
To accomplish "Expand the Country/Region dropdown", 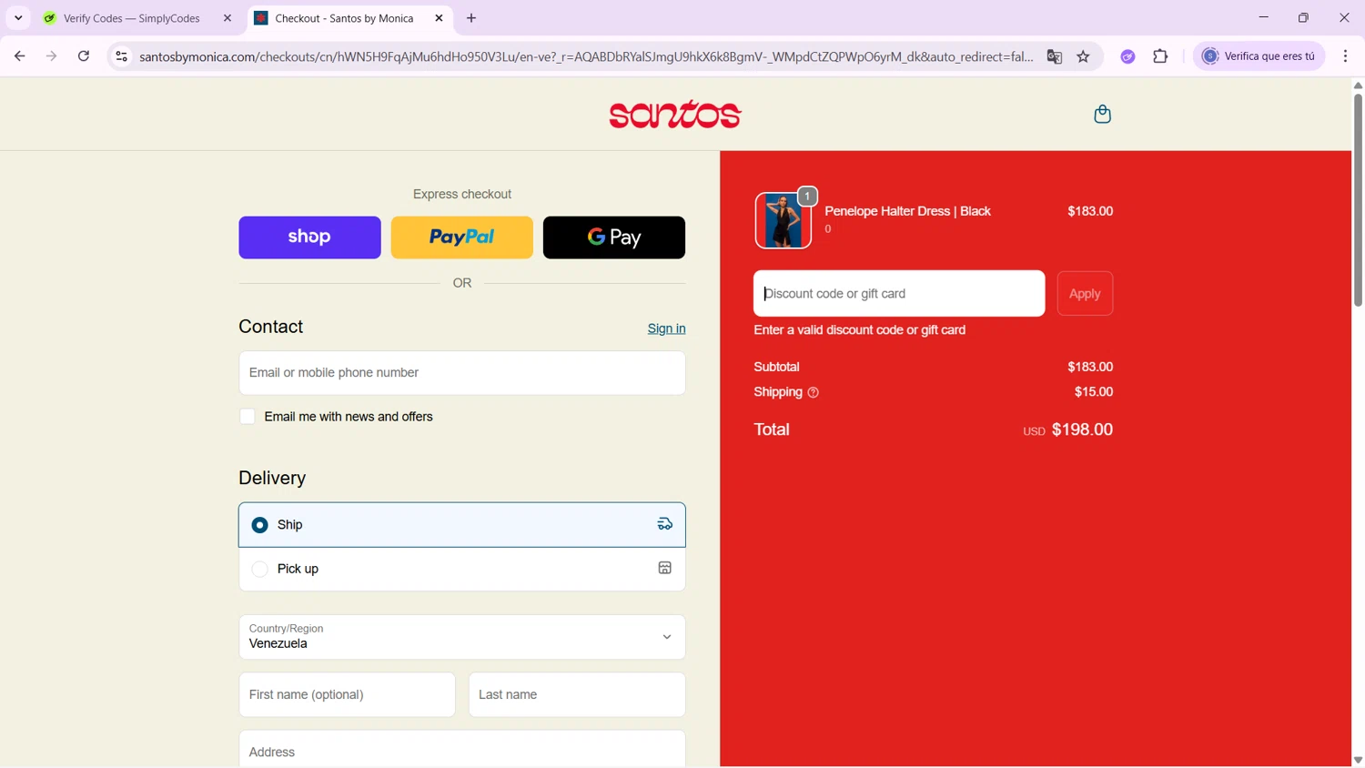I will 462,637.
